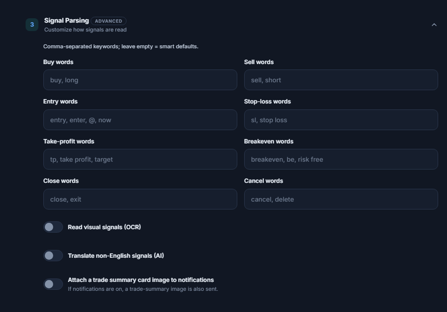Click the Customize how signals are read subtitle
The image size is (447, 312).
pos(85,30)
